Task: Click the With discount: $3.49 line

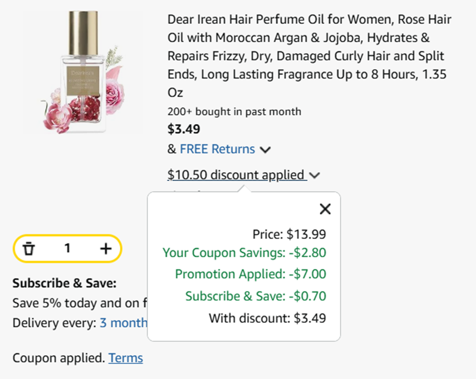Action: click(267, 318)
